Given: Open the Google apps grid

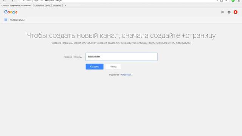Looking at the screenshot, I should pos(222,12).
